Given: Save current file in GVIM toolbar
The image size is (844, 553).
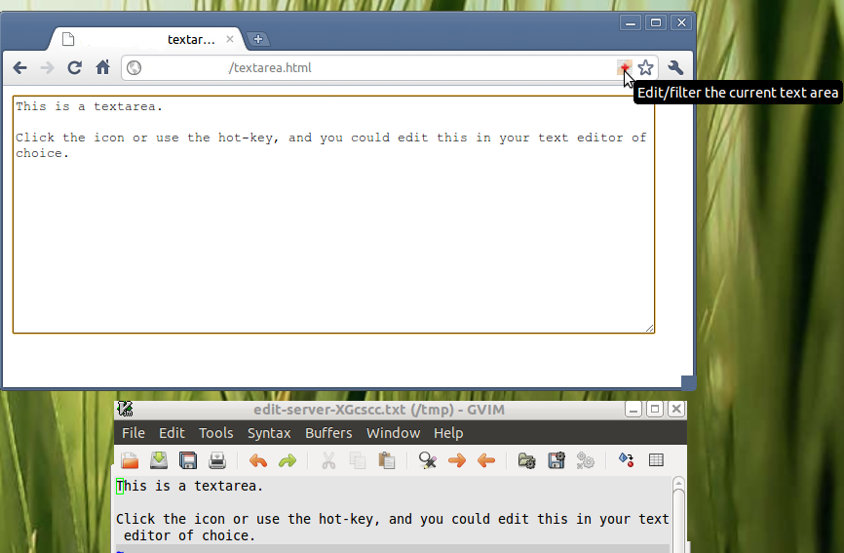Looking at the screenshot, I should (x=188, y=460).
